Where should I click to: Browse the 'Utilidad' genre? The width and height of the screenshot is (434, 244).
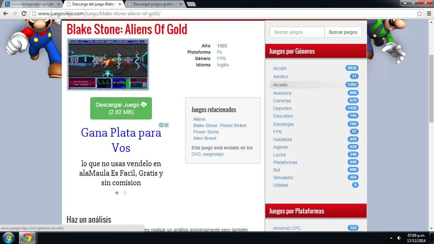click(x=281, y=185)
